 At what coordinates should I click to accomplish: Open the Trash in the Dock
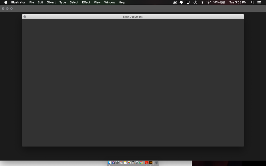pos(156,163)
